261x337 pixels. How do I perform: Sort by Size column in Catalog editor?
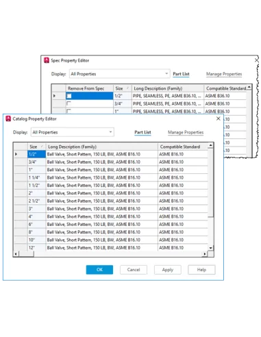[36, 147]
